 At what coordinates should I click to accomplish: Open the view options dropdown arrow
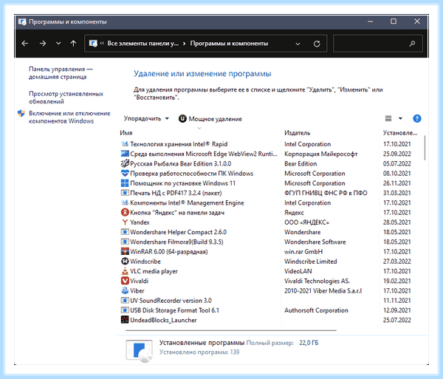pos(400,118)
